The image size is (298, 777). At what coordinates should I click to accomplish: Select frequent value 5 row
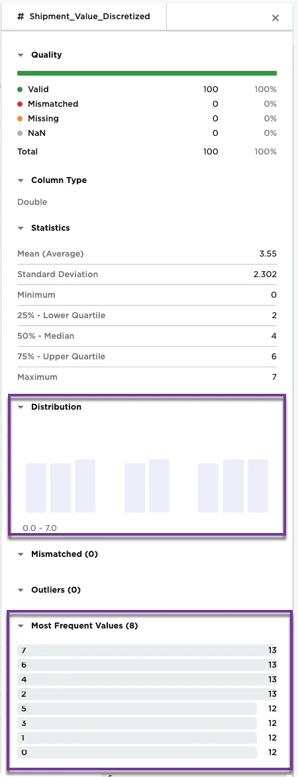(147, 709)
